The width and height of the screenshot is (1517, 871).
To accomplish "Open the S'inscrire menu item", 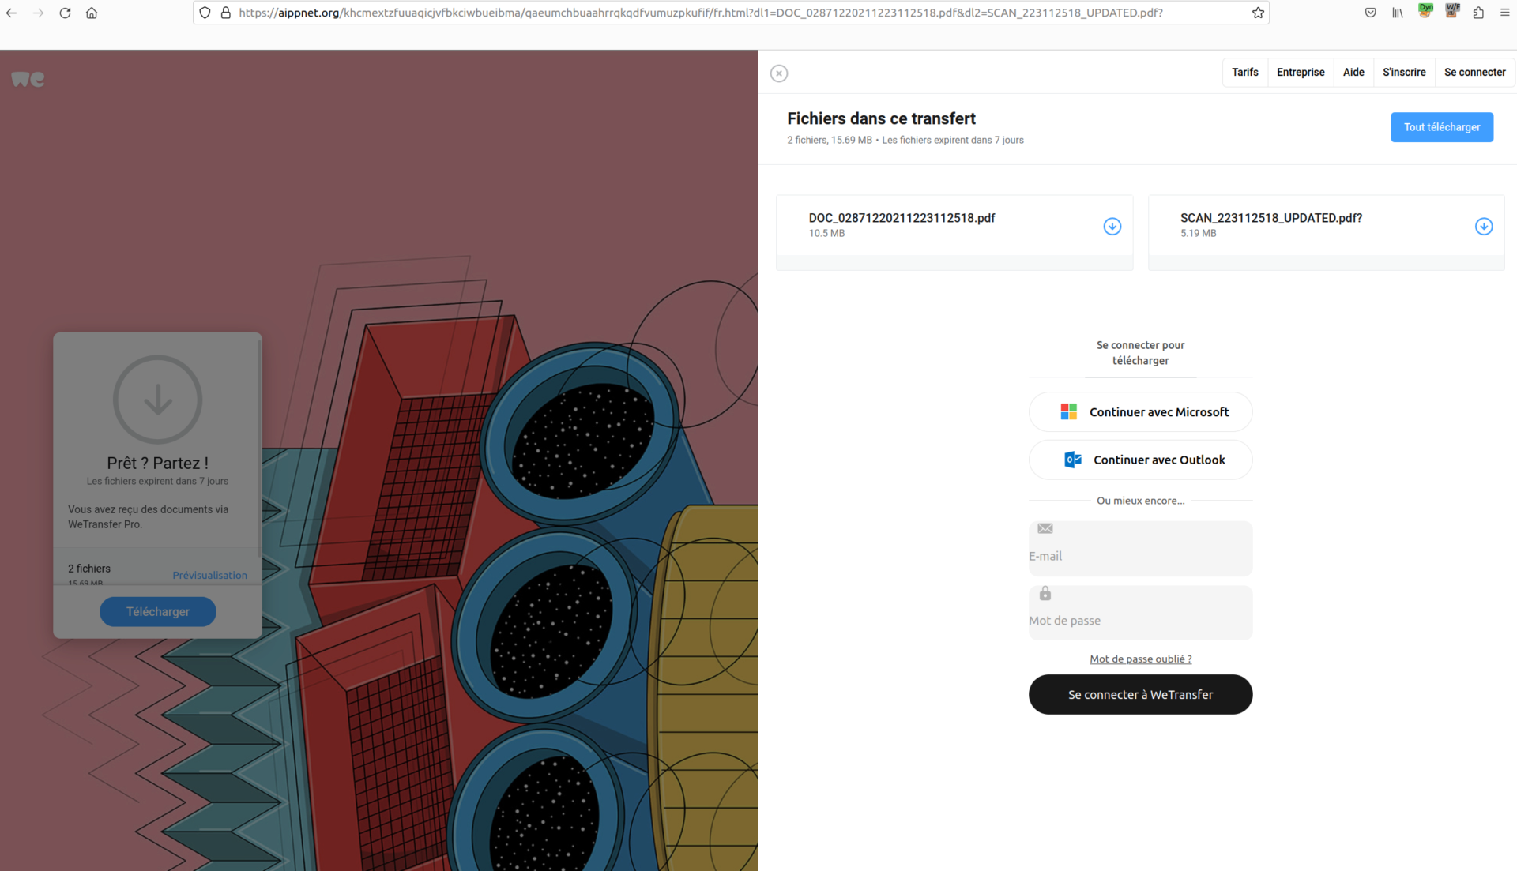I will pos(1404,72).
